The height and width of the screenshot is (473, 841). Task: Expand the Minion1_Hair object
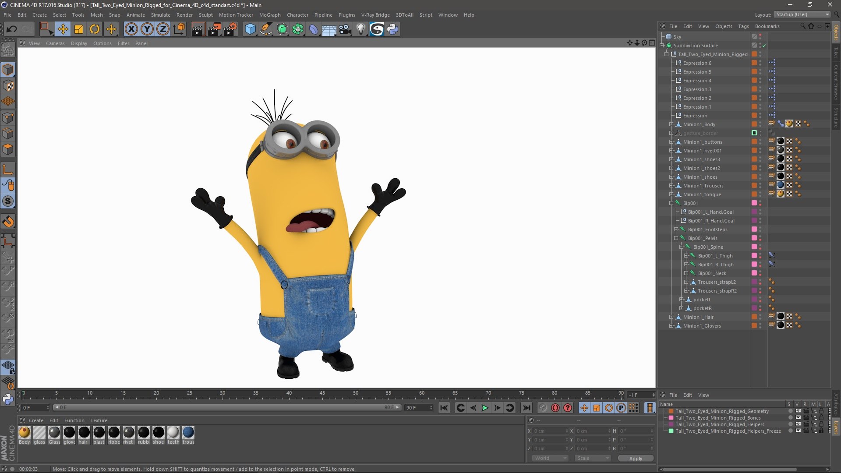point(671,317)
